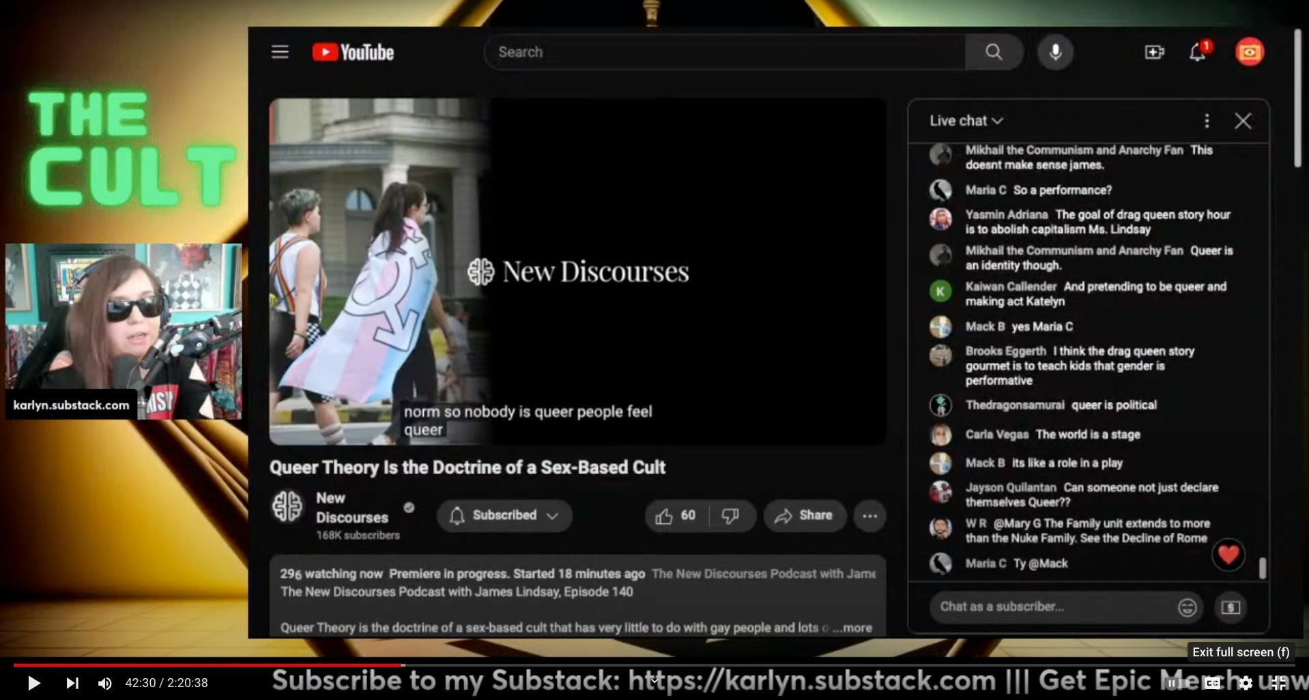The width and height of the screenshot is (1309, 700).
Task: Click the '168K subscribers' text
Action: point(358,536)
